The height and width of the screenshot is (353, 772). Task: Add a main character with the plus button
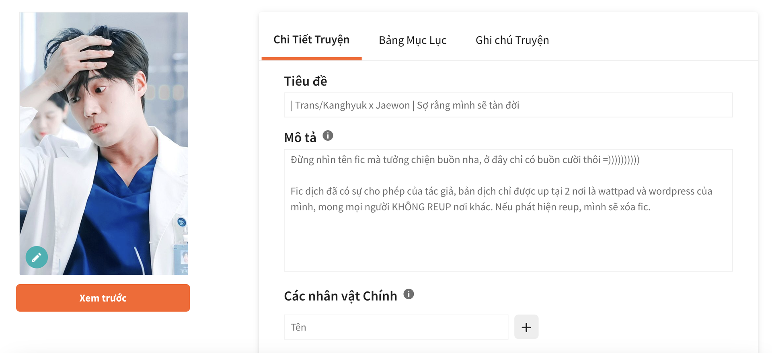(x=526, y=327)
